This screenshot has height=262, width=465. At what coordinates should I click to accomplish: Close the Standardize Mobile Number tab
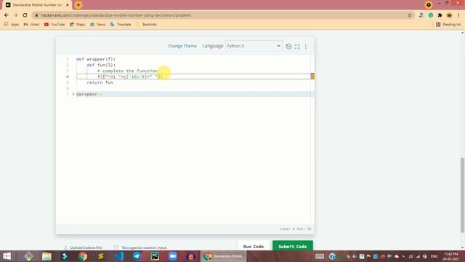pyautogui.click(x=68, y=5)
